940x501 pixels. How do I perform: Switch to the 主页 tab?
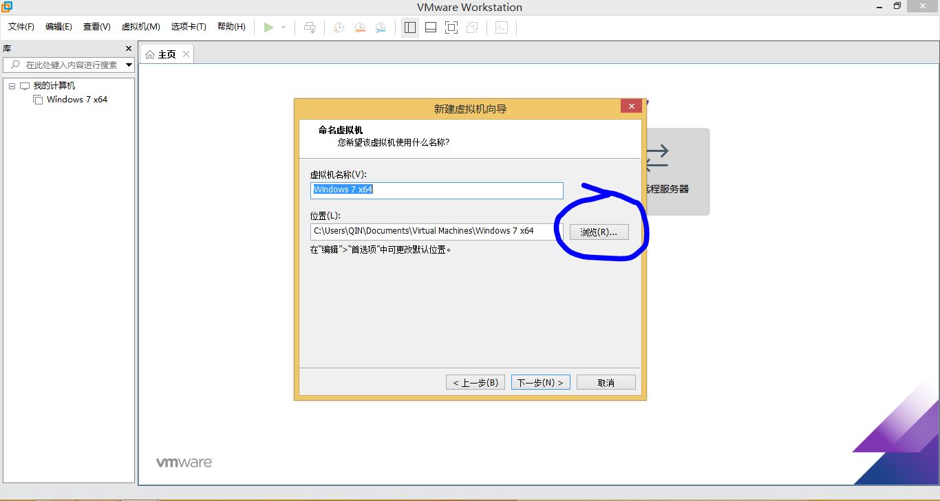coord(167,54)
